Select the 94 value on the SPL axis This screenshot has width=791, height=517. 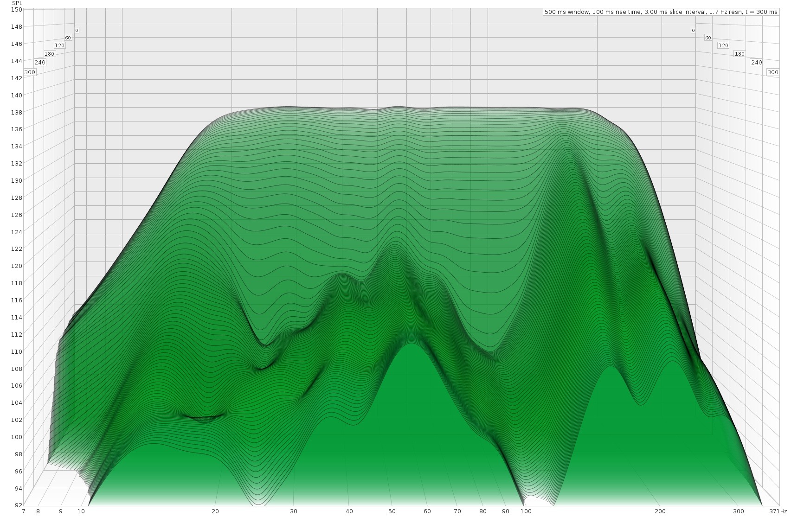click(18, 489)
